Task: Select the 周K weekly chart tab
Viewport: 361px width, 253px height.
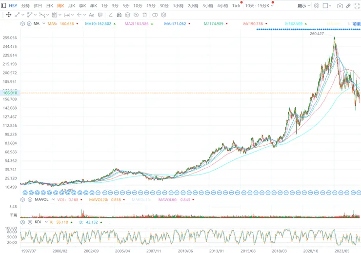Action: tap(60, 6)
